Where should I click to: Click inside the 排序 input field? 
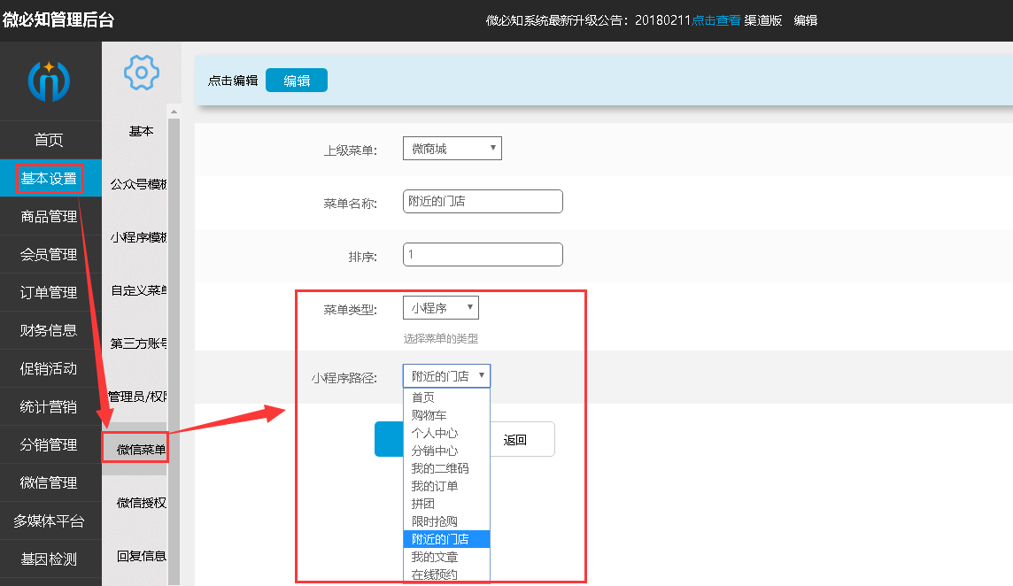click(483, 254)
